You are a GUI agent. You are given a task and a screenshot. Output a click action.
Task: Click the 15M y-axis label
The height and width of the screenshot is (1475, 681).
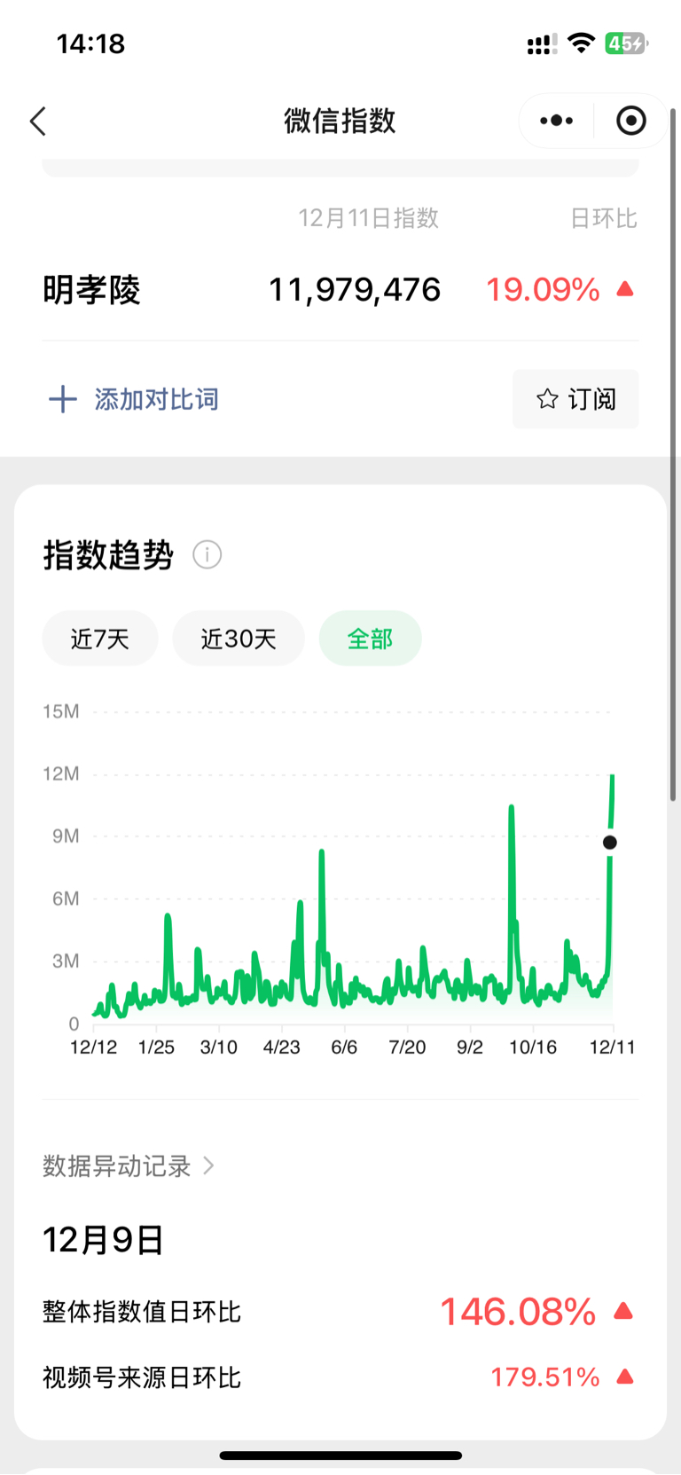pos(61,711)
